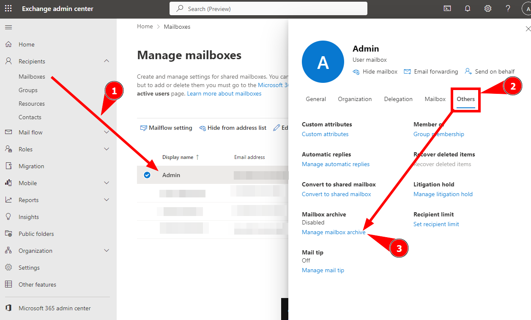Open Microsoft 365 admin center link
This screenshot has width=531, height=320.
(55, 308)
